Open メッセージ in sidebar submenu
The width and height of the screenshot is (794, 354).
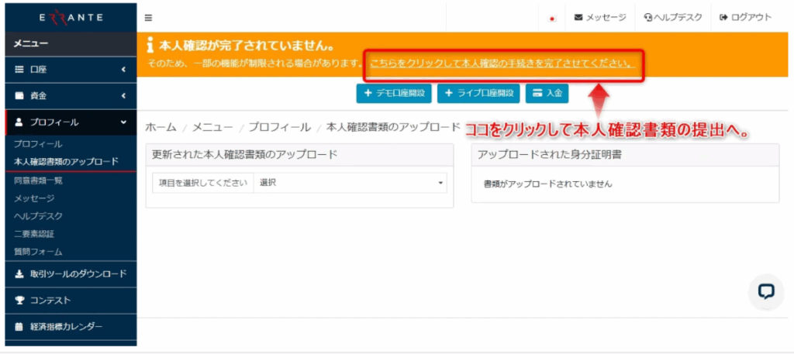[34, 198]
